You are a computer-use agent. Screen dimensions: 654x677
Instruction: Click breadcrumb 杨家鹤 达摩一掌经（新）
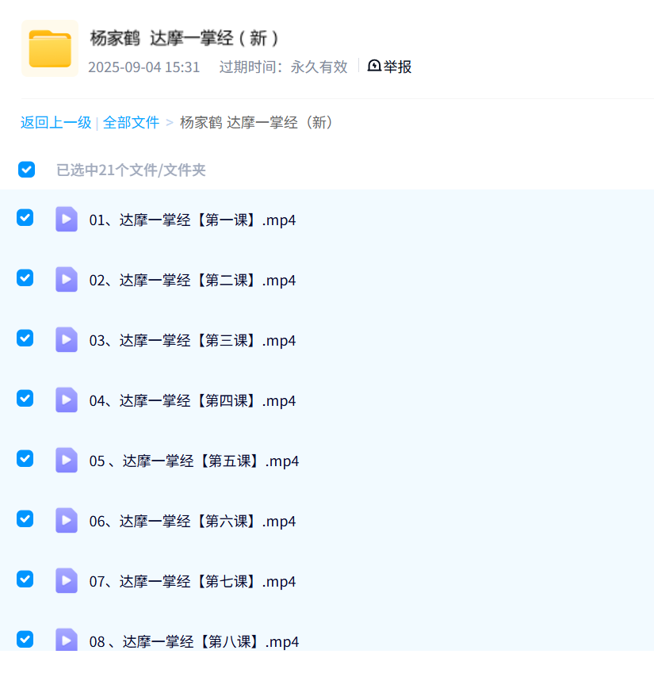(258, 123)
